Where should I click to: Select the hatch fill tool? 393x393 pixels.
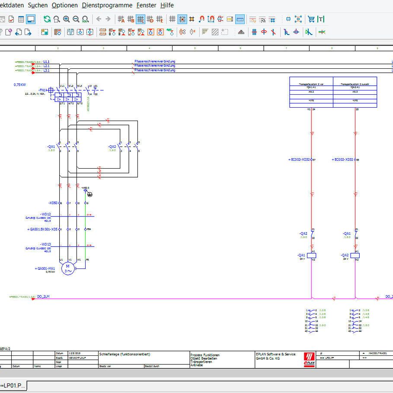tap(214, 32)
